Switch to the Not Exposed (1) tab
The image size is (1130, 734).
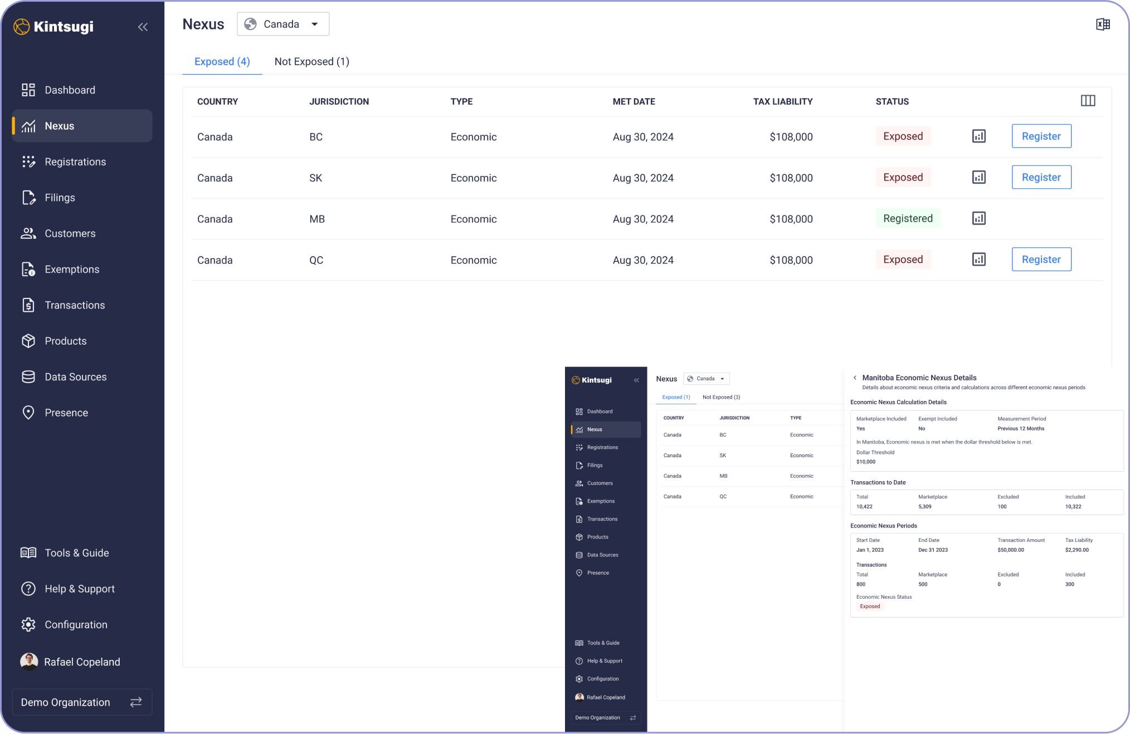pyautogui.click(x=311, y=62)
